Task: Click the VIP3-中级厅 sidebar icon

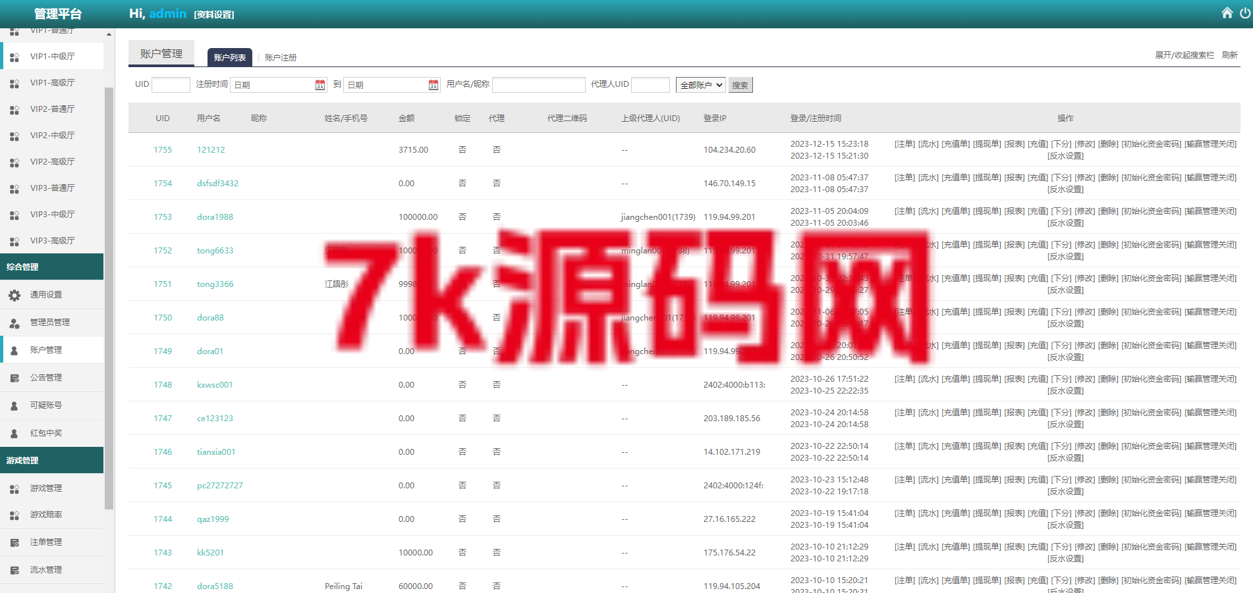Action: point(14,215)
